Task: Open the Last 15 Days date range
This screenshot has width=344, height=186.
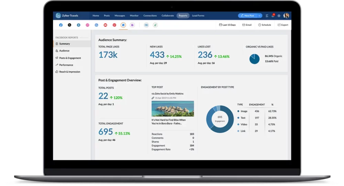Action: point(227,25)
